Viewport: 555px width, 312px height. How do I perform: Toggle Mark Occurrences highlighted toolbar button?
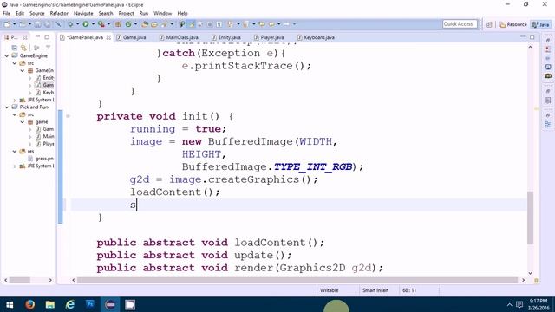pos(192,24)
